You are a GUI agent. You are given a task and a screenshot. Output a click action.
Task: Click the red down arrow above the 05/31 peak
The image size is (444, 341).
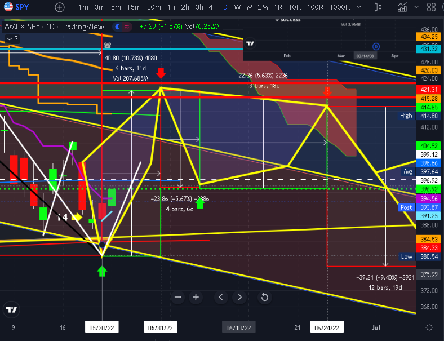click(161, 73)
